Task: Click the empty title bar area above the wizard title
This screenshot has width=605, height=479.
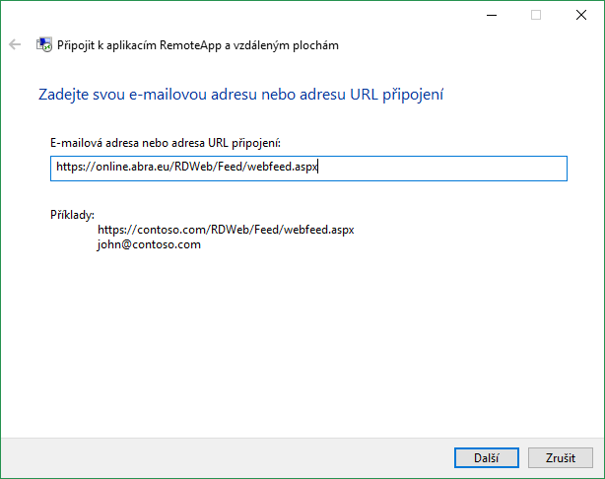Action: [x=246, y=14]
